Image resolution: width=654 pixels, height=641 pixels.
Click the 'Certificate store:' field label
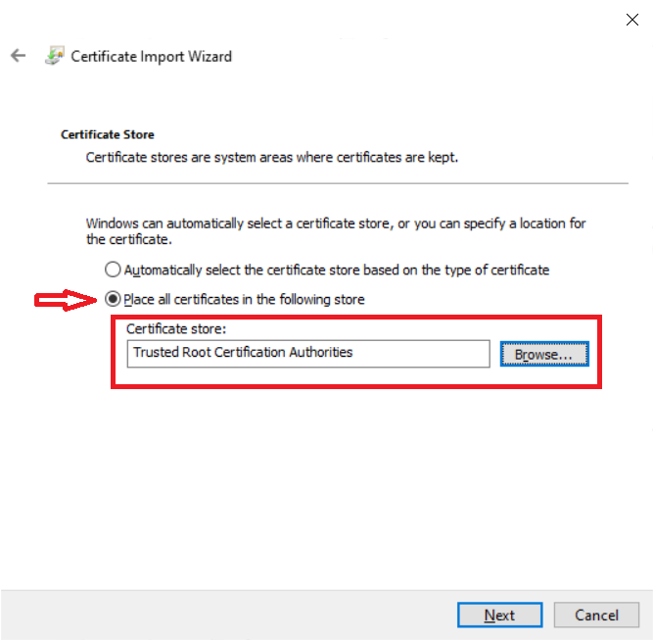(176, 330)
